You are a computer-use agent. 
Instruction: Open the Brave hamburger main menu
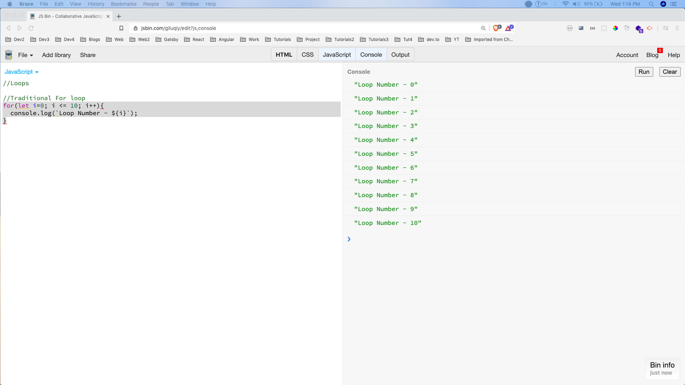pos(677,28)
